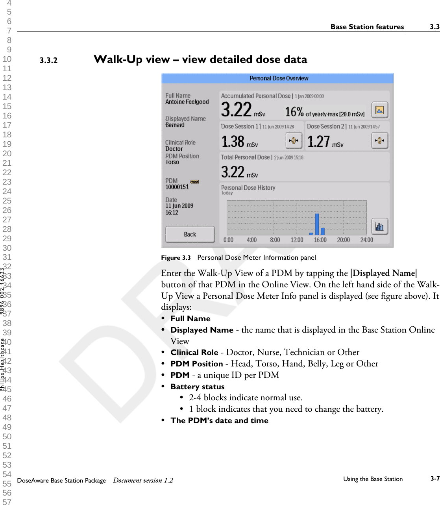Open the Personal Dose History histogram icon
The height and width of the screenshot is (505, 440).
pyautogui.click(x=379, y=226)
